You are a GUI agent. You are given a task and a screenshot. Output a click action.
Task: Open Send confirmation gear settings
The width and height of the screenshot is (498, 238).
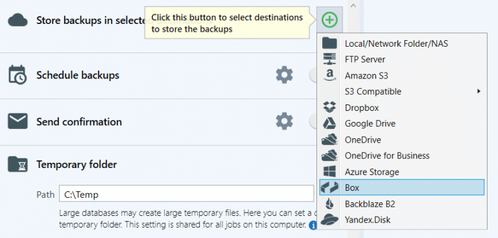click(284, 121)
